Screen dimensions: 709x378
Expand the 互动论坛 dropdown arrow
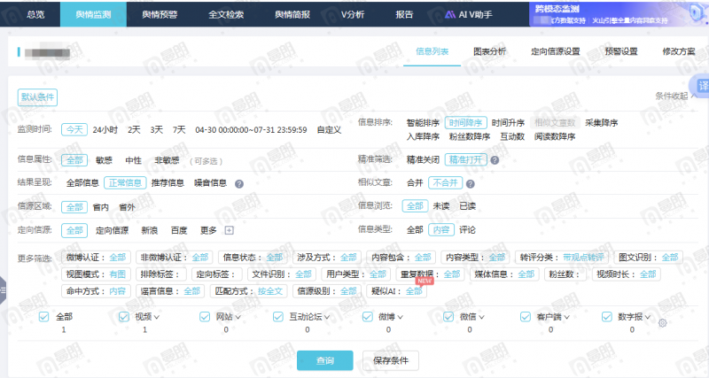click(x=327, y=318)
